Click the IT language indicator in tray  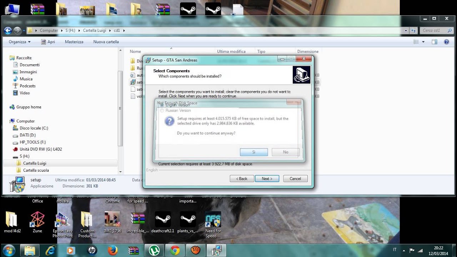point(395,250)
